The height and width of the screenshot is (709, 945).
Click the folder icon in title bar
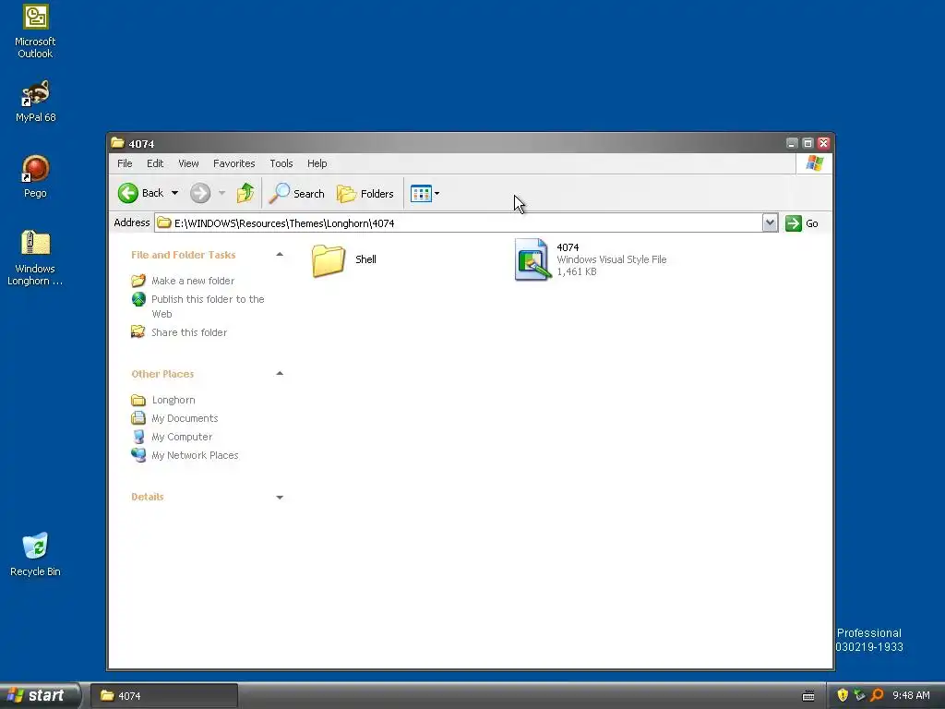point(117,143)
